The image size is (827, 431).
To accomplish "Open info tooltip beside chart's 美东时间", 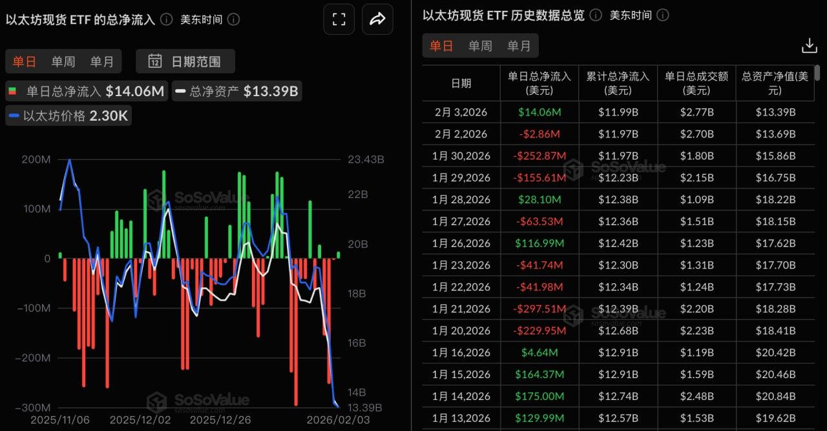I will 234,19.
